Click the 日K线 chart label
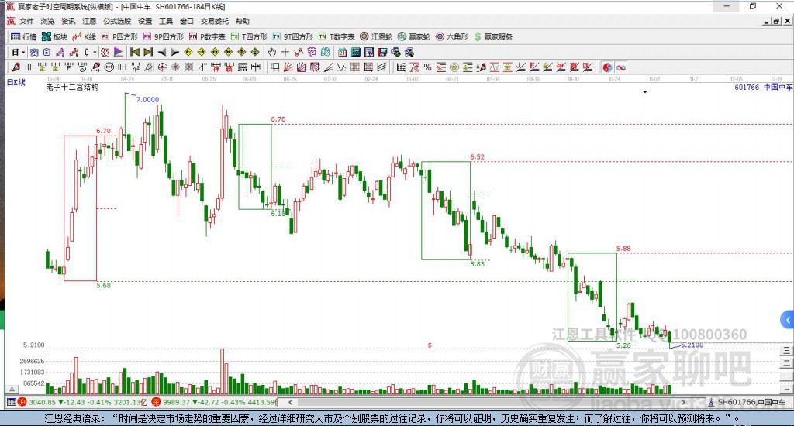The height and width of the screenshot is (426, 794). (16, 82)
